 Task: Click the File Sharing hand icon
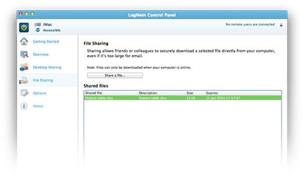click(24, 80)
